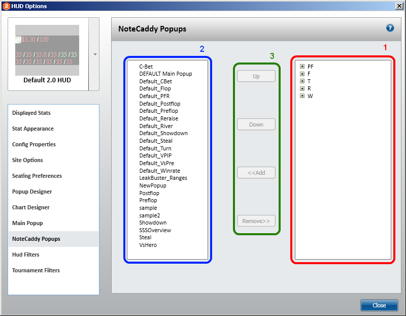Click the Down button
Screen dimensions: 406x316
point(256,124)
